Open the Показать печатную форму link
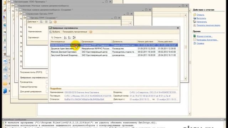Image resolution: width=228 pixels, height=128 pixels. point(208,25)
